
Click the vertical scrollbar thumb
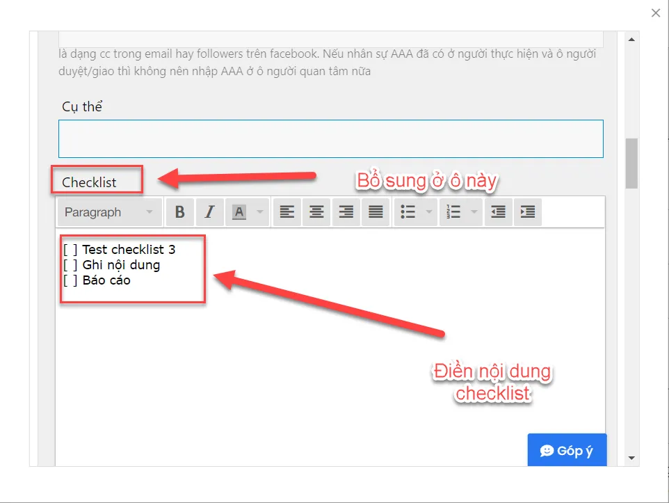631,163
